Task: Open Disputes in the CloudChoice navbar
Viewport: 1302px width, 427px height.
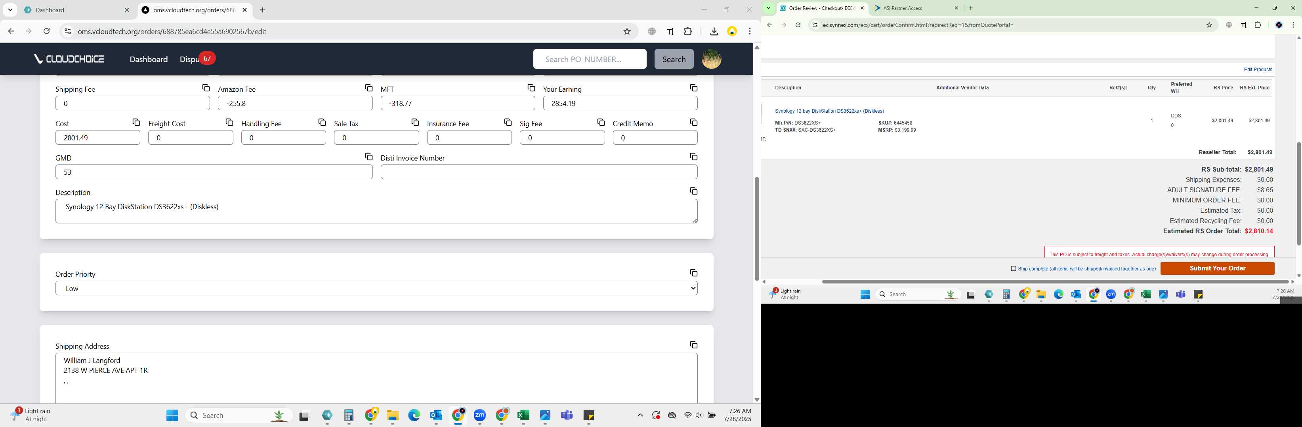Action: point(190,59)
